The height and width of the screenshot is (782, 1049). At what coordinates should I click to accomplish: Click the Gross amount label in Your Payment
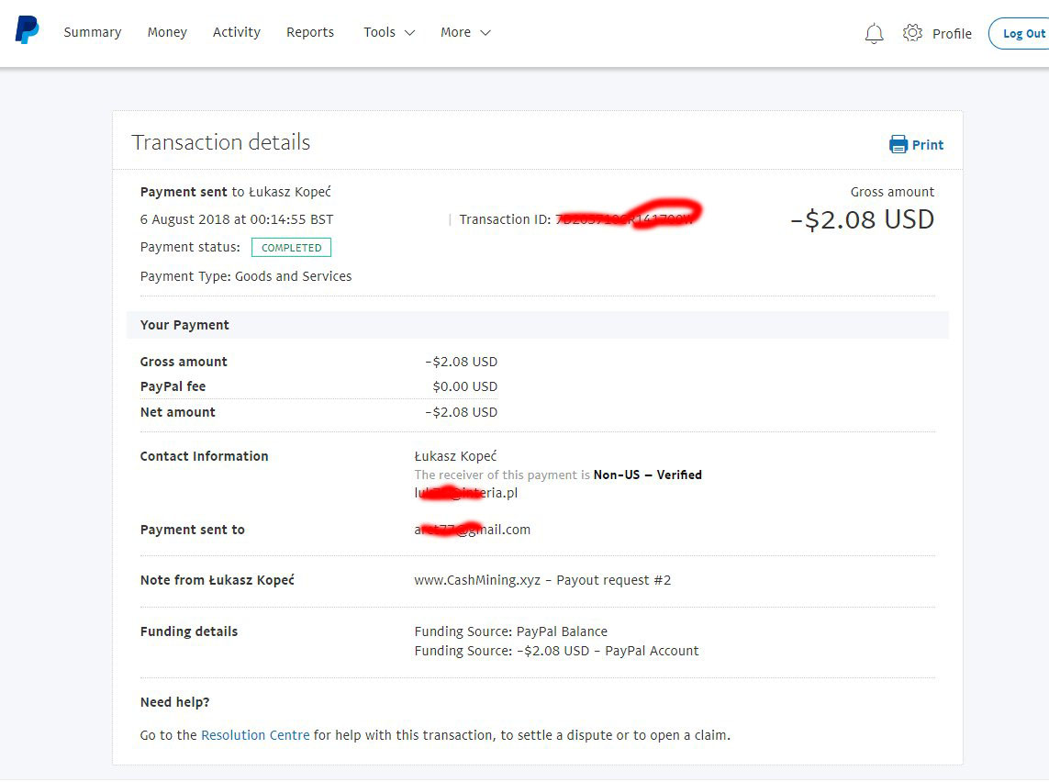pyautogui.click(x=184, y=362)
